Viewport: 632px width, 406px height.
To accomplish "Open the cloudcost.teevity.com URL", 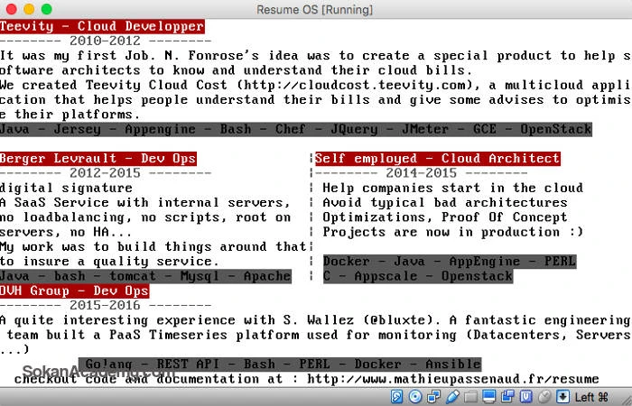I will [354, 85].
